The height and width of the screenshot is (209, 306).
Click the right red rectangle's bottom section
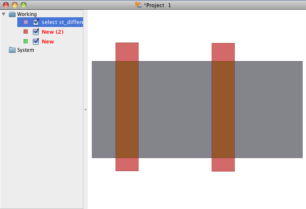tap(223, 164)
